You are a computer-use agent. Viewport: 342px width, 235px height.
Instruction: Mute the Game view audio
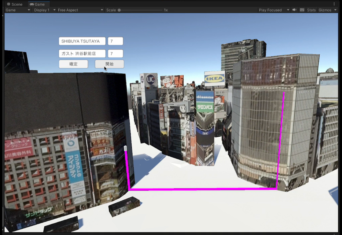coord(294,10)
